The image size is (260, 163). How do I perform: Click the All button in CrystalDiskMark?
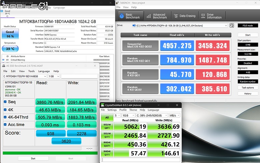107,118
